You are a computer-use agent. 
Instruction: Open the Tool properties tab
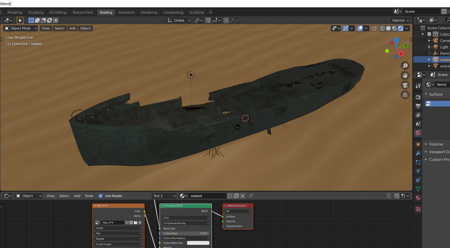click(418, 86)
